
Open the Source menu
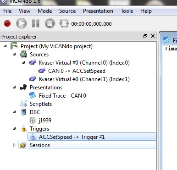(x=67, y=11)
